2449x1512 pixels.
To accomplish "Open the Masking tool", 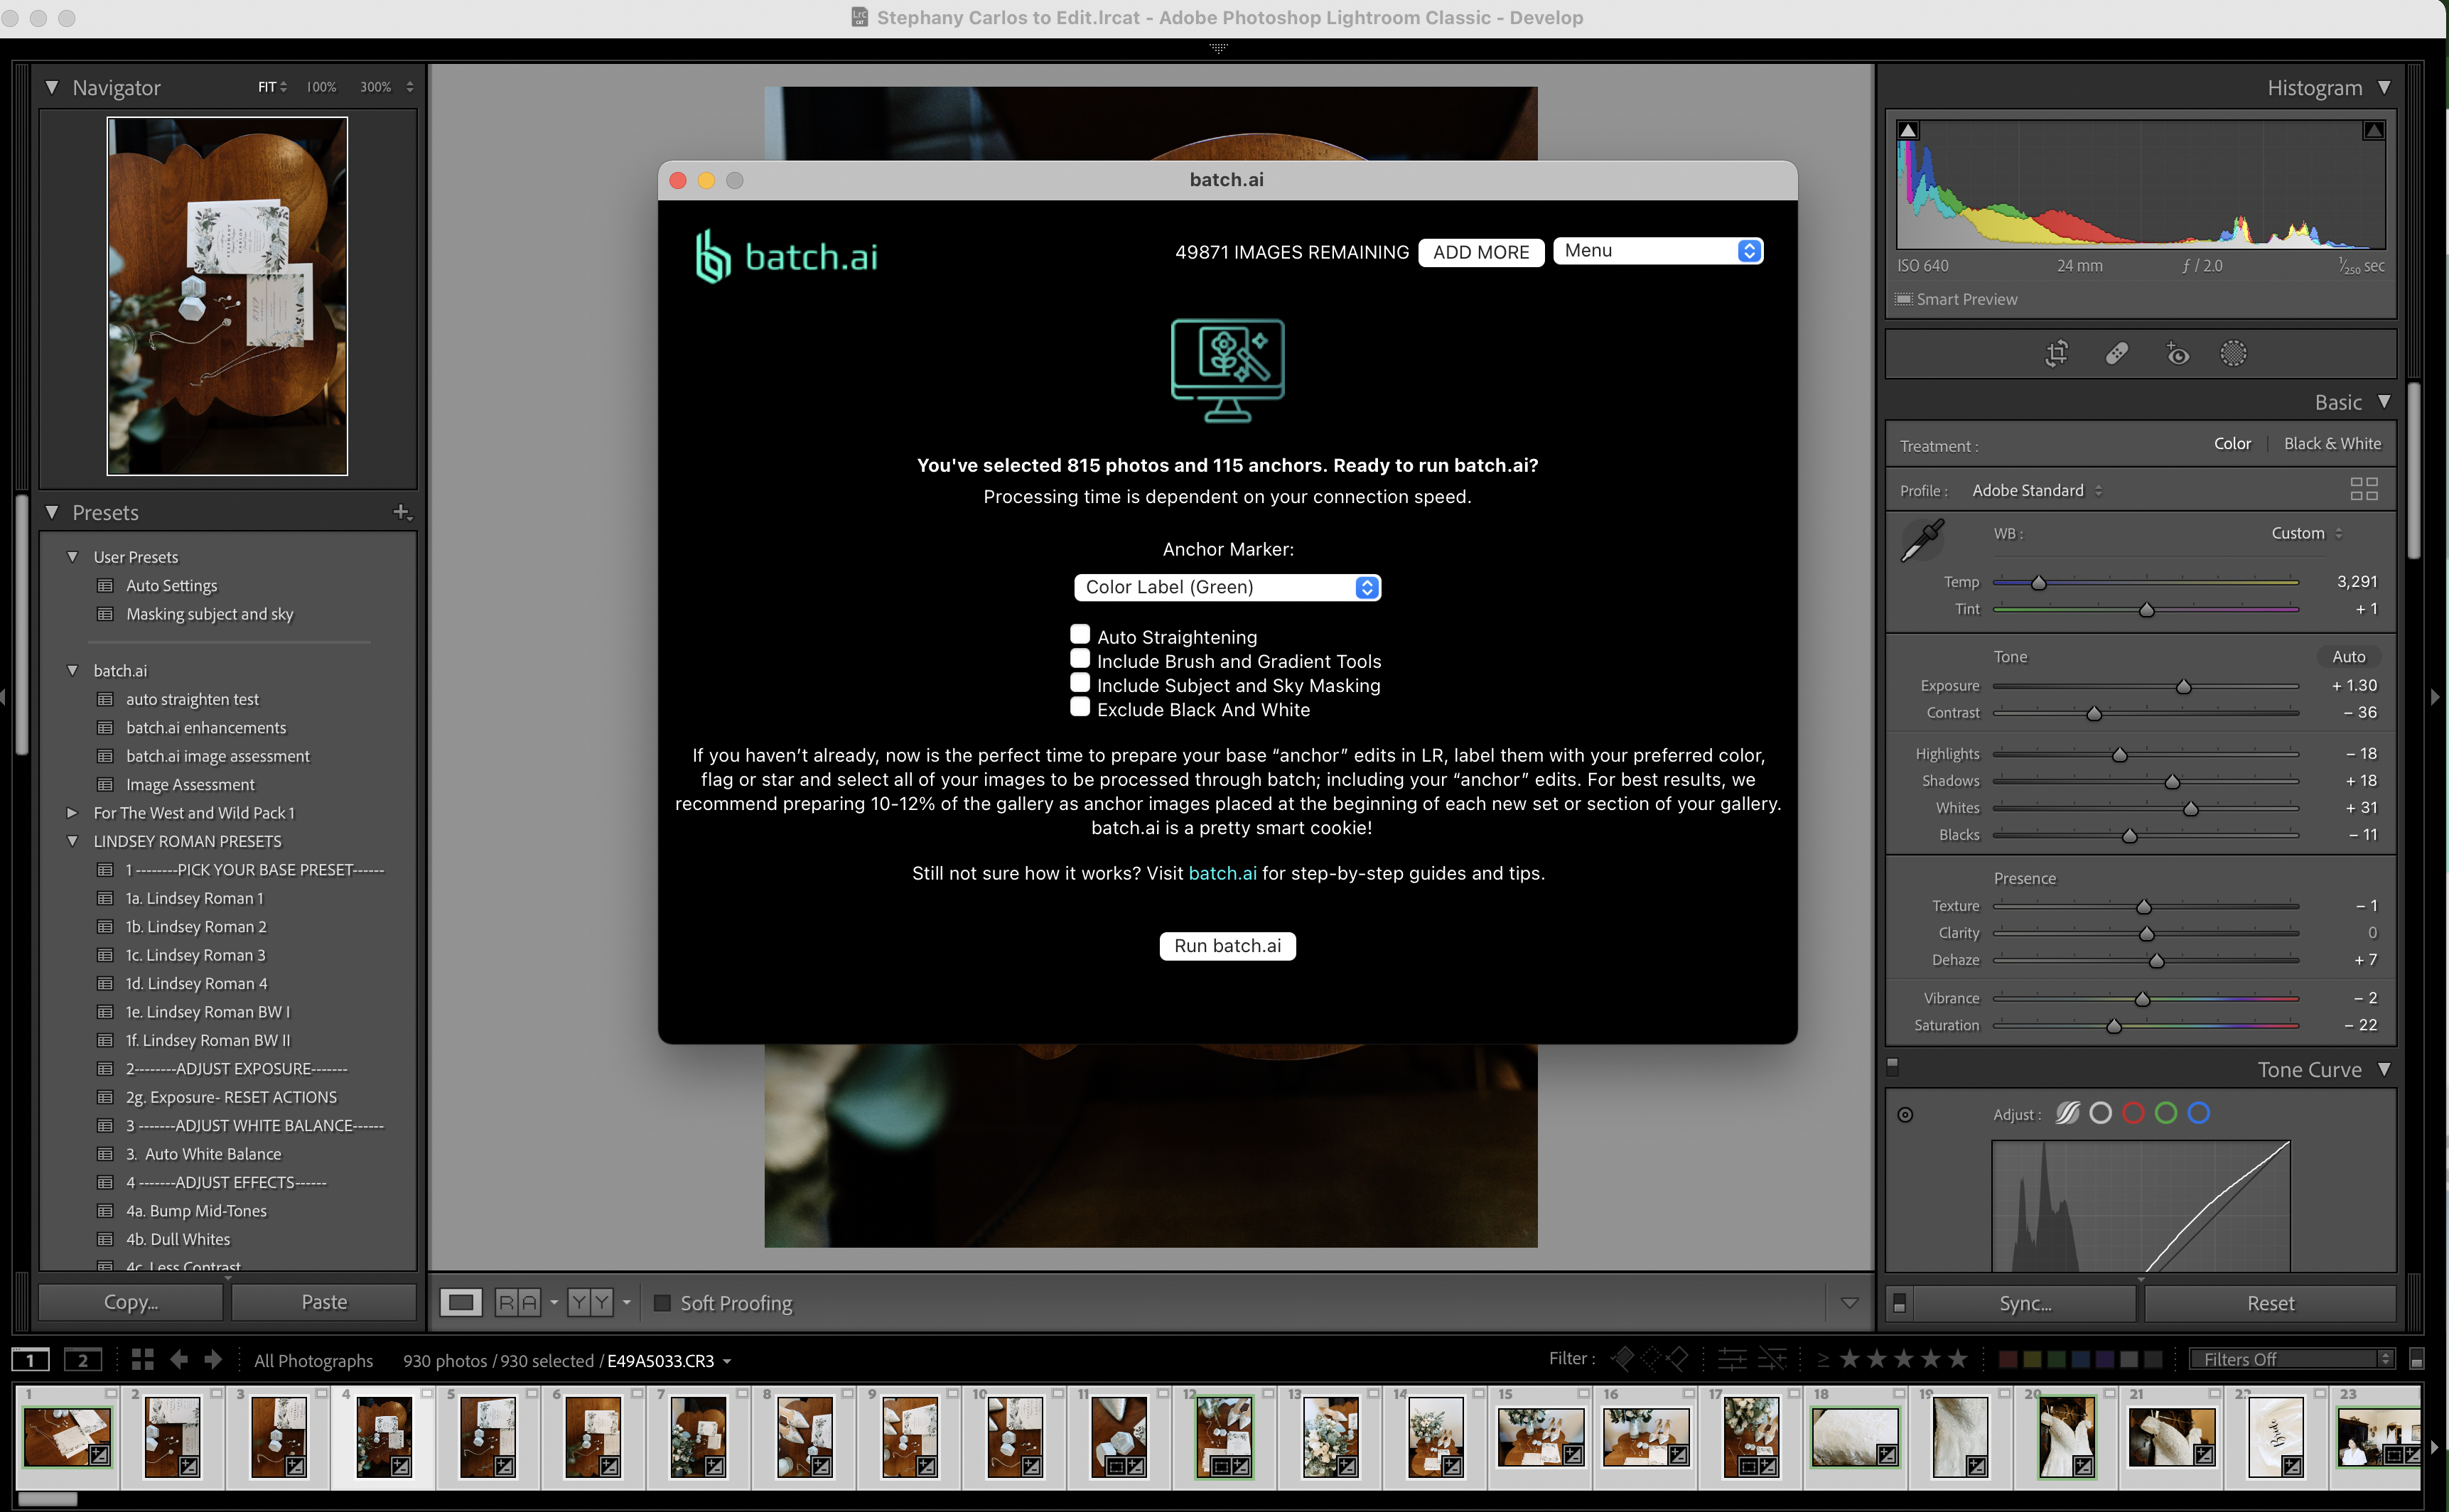I will click(x=2233, y=353).
